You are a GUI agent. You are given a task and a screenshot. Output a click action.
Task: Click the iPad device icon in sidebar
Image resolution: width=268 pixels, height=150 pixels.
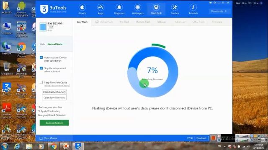click(43, 27)
